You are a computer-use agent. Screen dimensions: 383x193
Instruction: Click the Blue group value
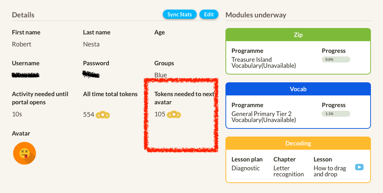161,75
